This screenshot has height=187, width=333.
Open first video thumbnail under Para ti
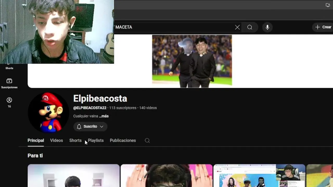point(74,176)
